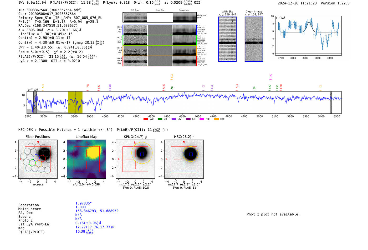368x250 pixels.
Task: Select the yellow highlighted band near 3800 Å
Action: click(75, 102)
